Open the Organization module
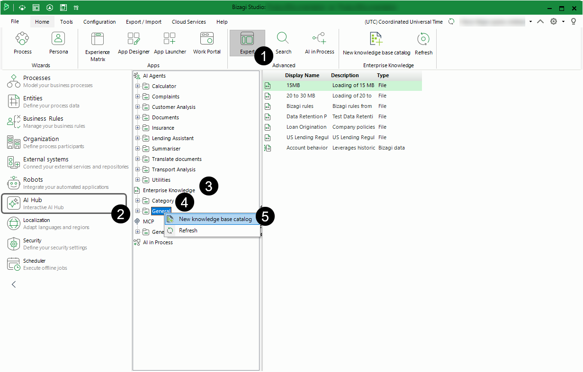The image size is (583, 372). click(x=46, y=142)
